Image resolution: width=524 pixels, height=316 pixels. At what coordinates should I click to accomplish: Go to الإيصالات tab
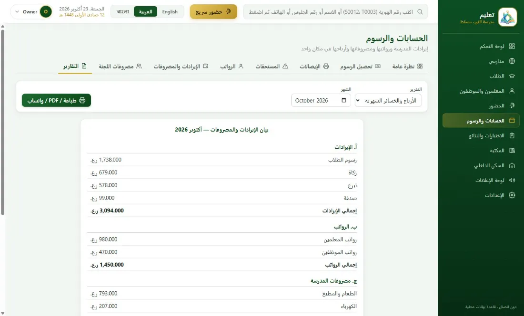coord(314,67)
